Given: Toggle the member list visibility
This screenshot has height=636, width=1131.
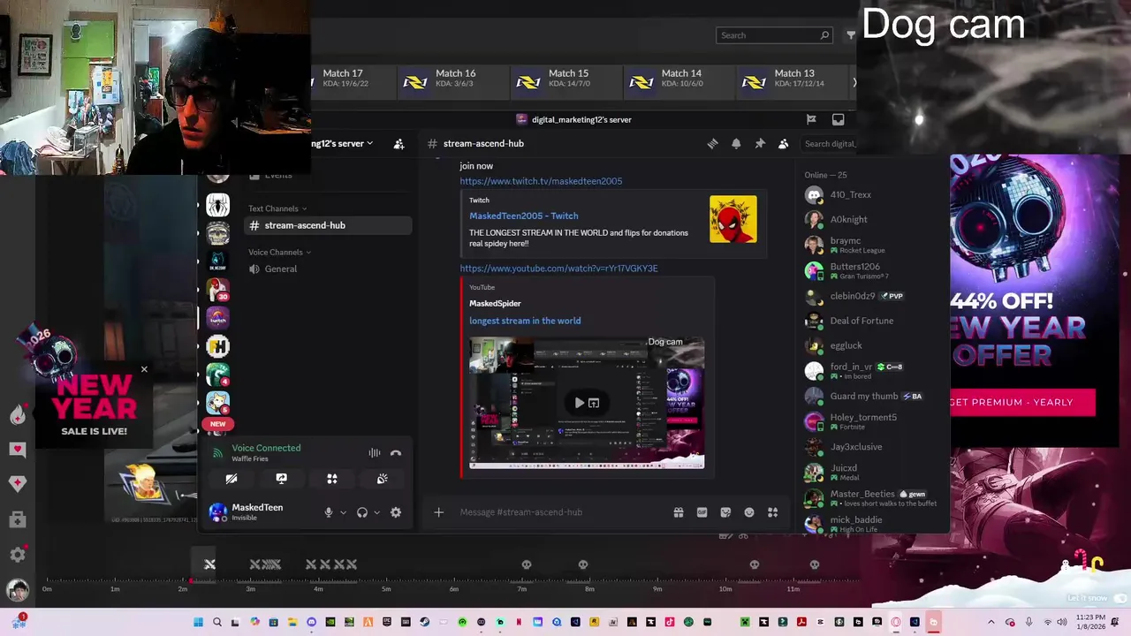Looking at the screenshot, I should (x=783, y=143).
